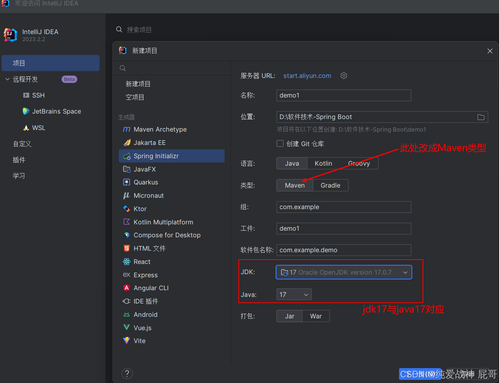This screenshot has width=499, height=383.
Task: Select JetBrains Space under Remote Development
Action: point(56,111)
